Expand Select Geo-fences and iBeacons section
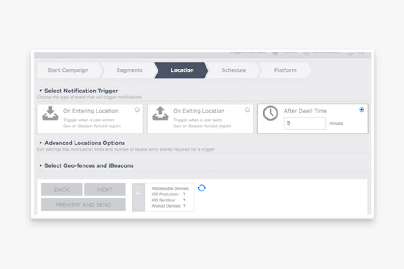The height and width of the screenshot is (269, 404). coord(40,165)
